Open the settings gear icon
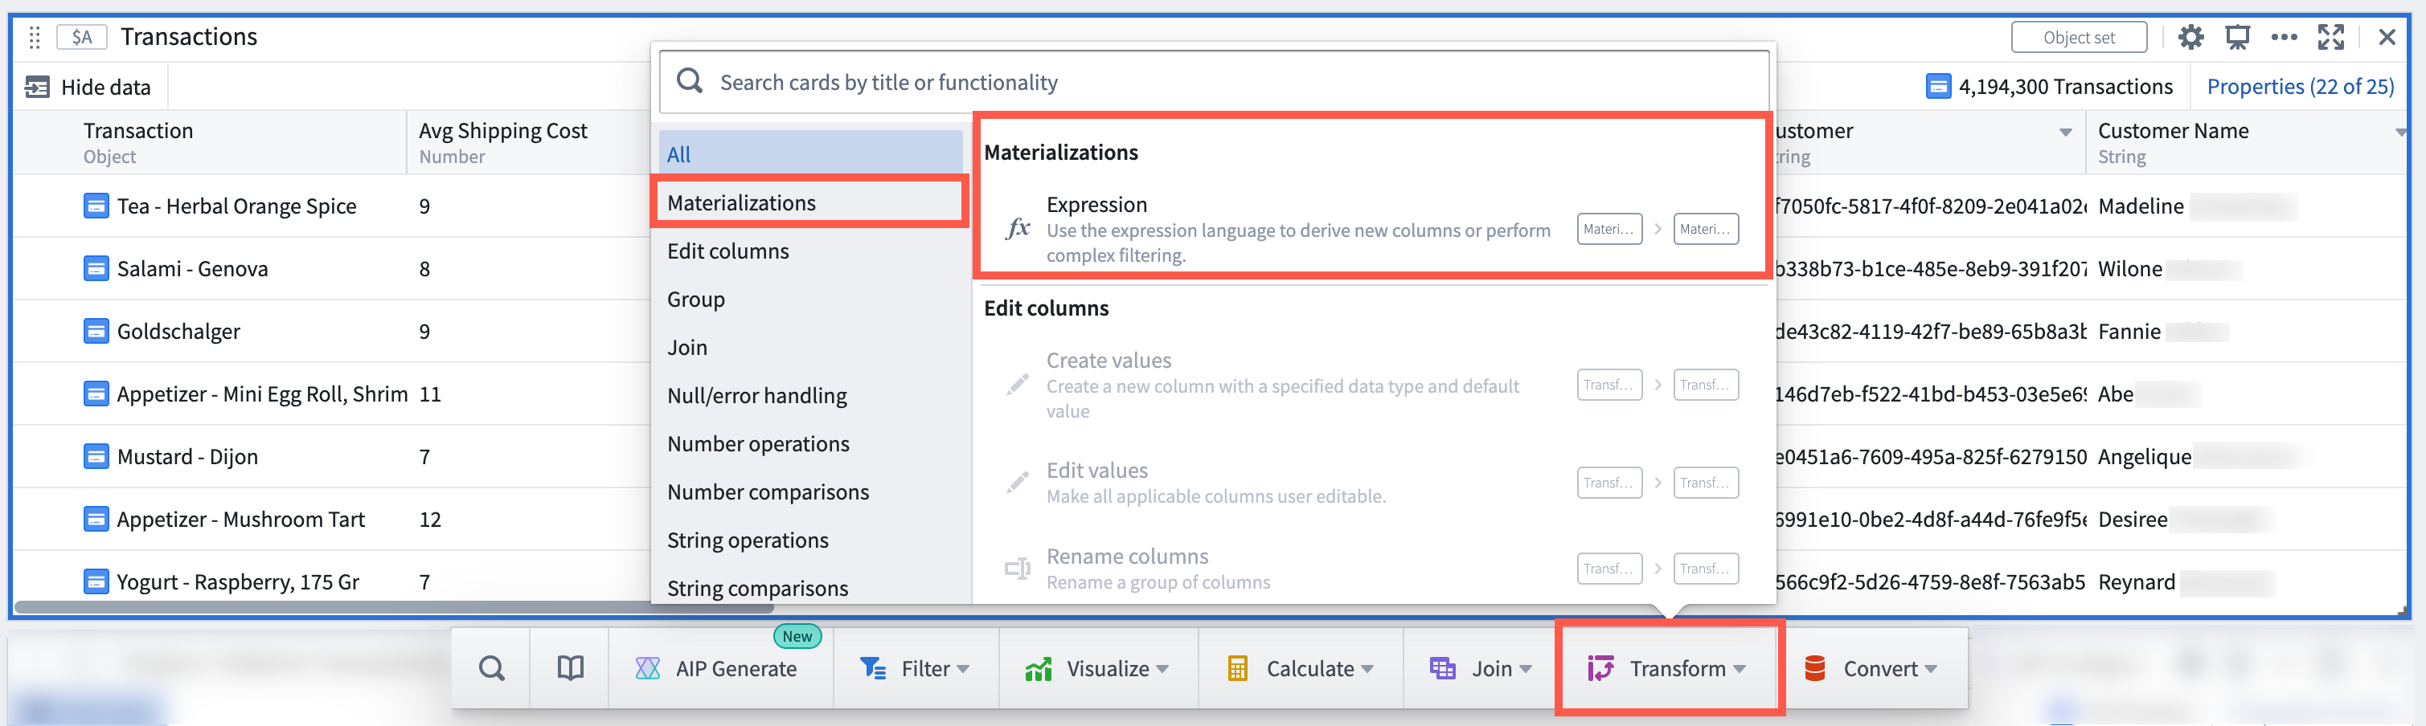This screenshot has height=726, width=2426. pos(2190,38)
